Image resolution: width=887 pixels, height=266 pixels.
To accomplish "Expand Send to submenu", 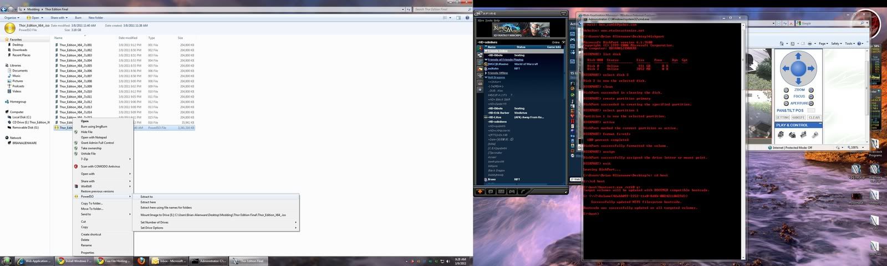I will (x=104, y=214).
